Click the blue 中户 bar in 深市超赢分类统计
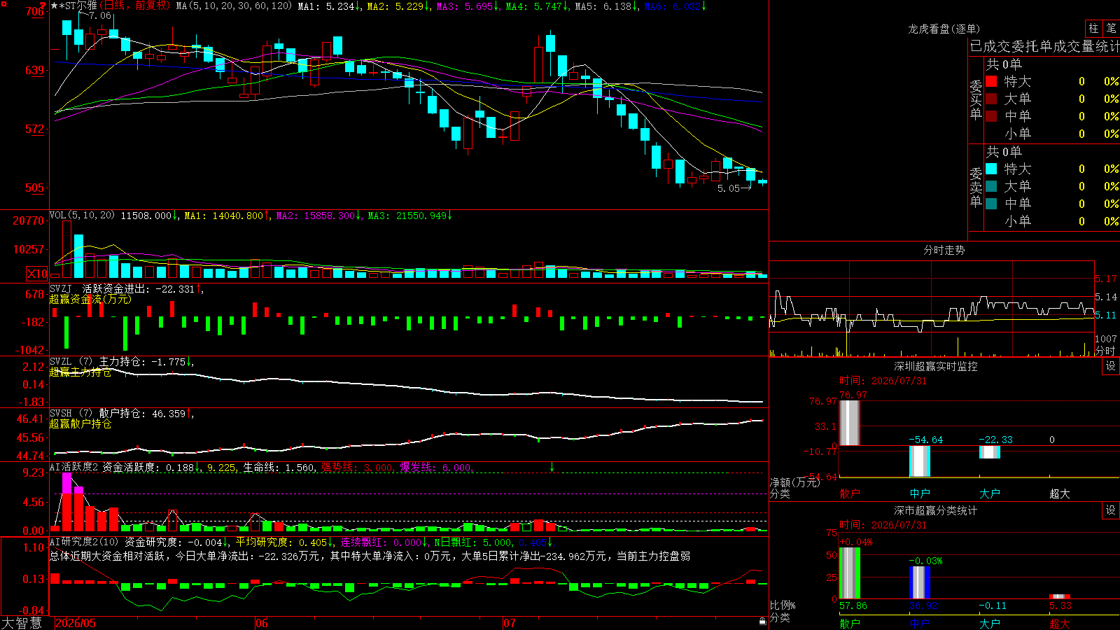The image size is (1120, 630). pos(920,582)
